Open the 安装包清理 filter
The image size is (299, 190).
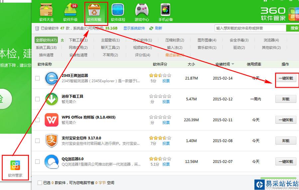click(x=78, y=55)
